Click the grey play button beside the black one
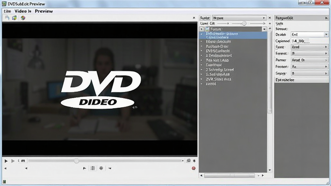The width and height of the screenshot is (331, 186). pyautogui.click(x=13, y=161)
